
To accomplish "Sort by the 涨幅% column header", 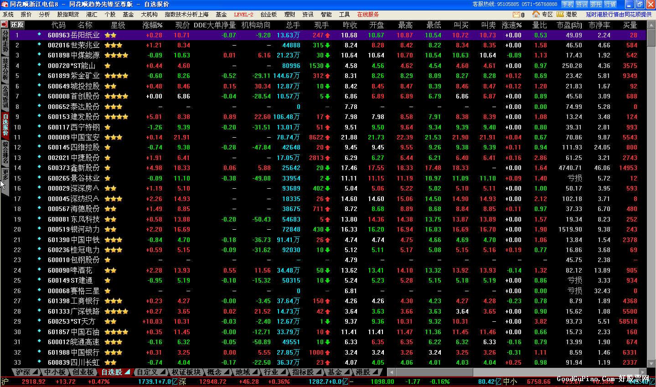I will point(152,25).
